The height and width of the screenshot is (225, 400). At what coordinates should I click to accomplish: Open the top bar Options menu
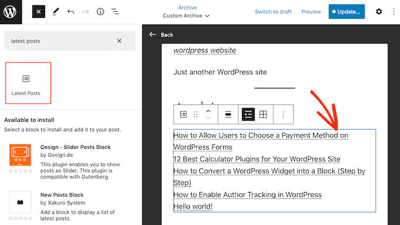click(x=394, y=12)
